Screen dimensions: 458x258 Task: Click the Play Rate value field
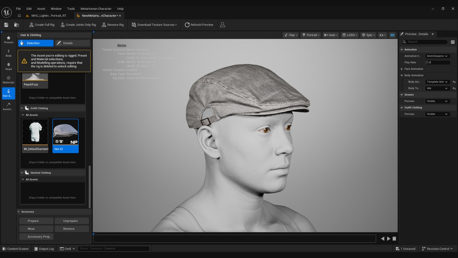coord(437,62)
